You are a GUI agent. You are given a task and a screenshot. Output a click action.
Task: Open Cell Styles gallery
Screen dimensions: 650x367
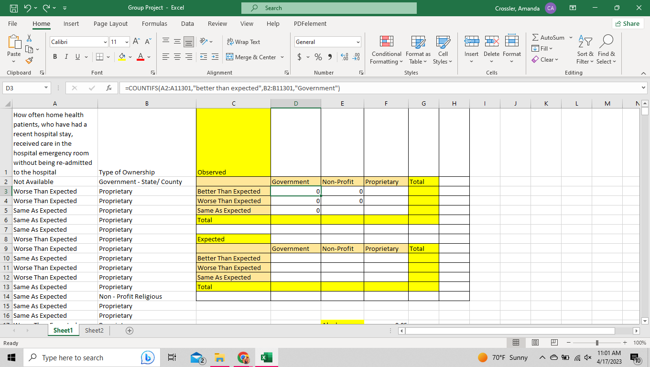pos(443,50)
